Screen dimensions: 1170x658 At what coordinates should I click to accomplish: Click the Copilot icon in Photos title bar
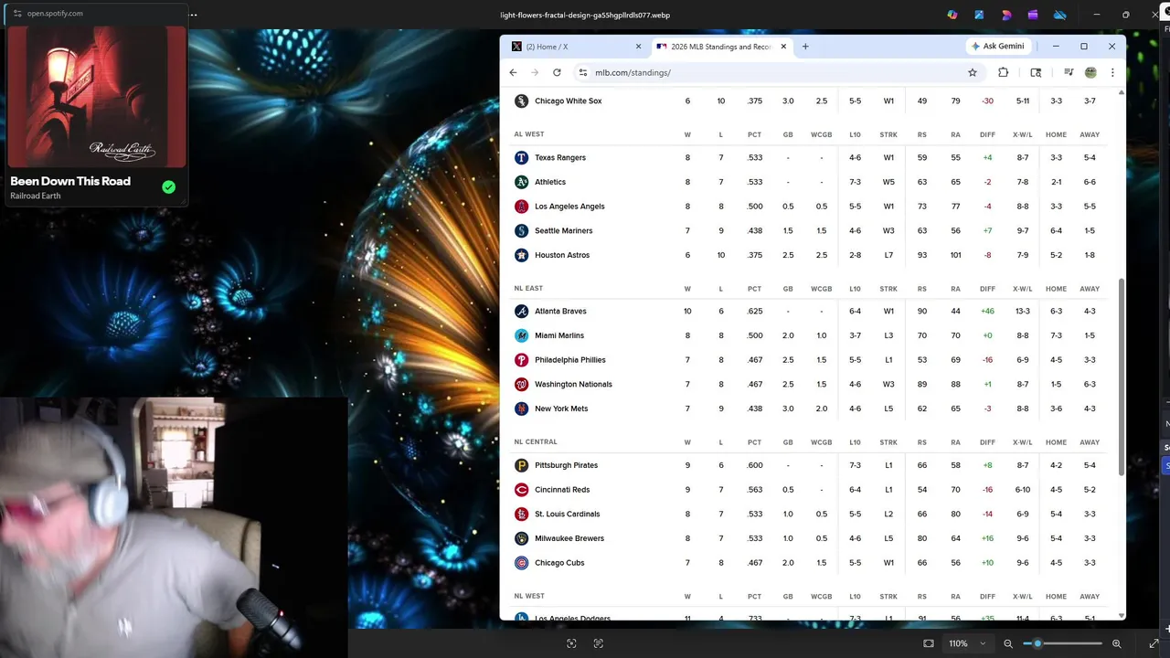952,15
